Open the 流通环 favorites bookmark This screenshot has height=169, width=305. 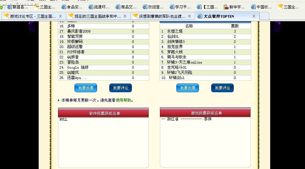coord(99,7)
